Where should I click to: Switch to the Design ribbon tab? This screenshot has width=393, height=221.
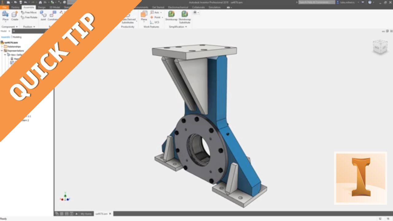[x=41, y=7]
